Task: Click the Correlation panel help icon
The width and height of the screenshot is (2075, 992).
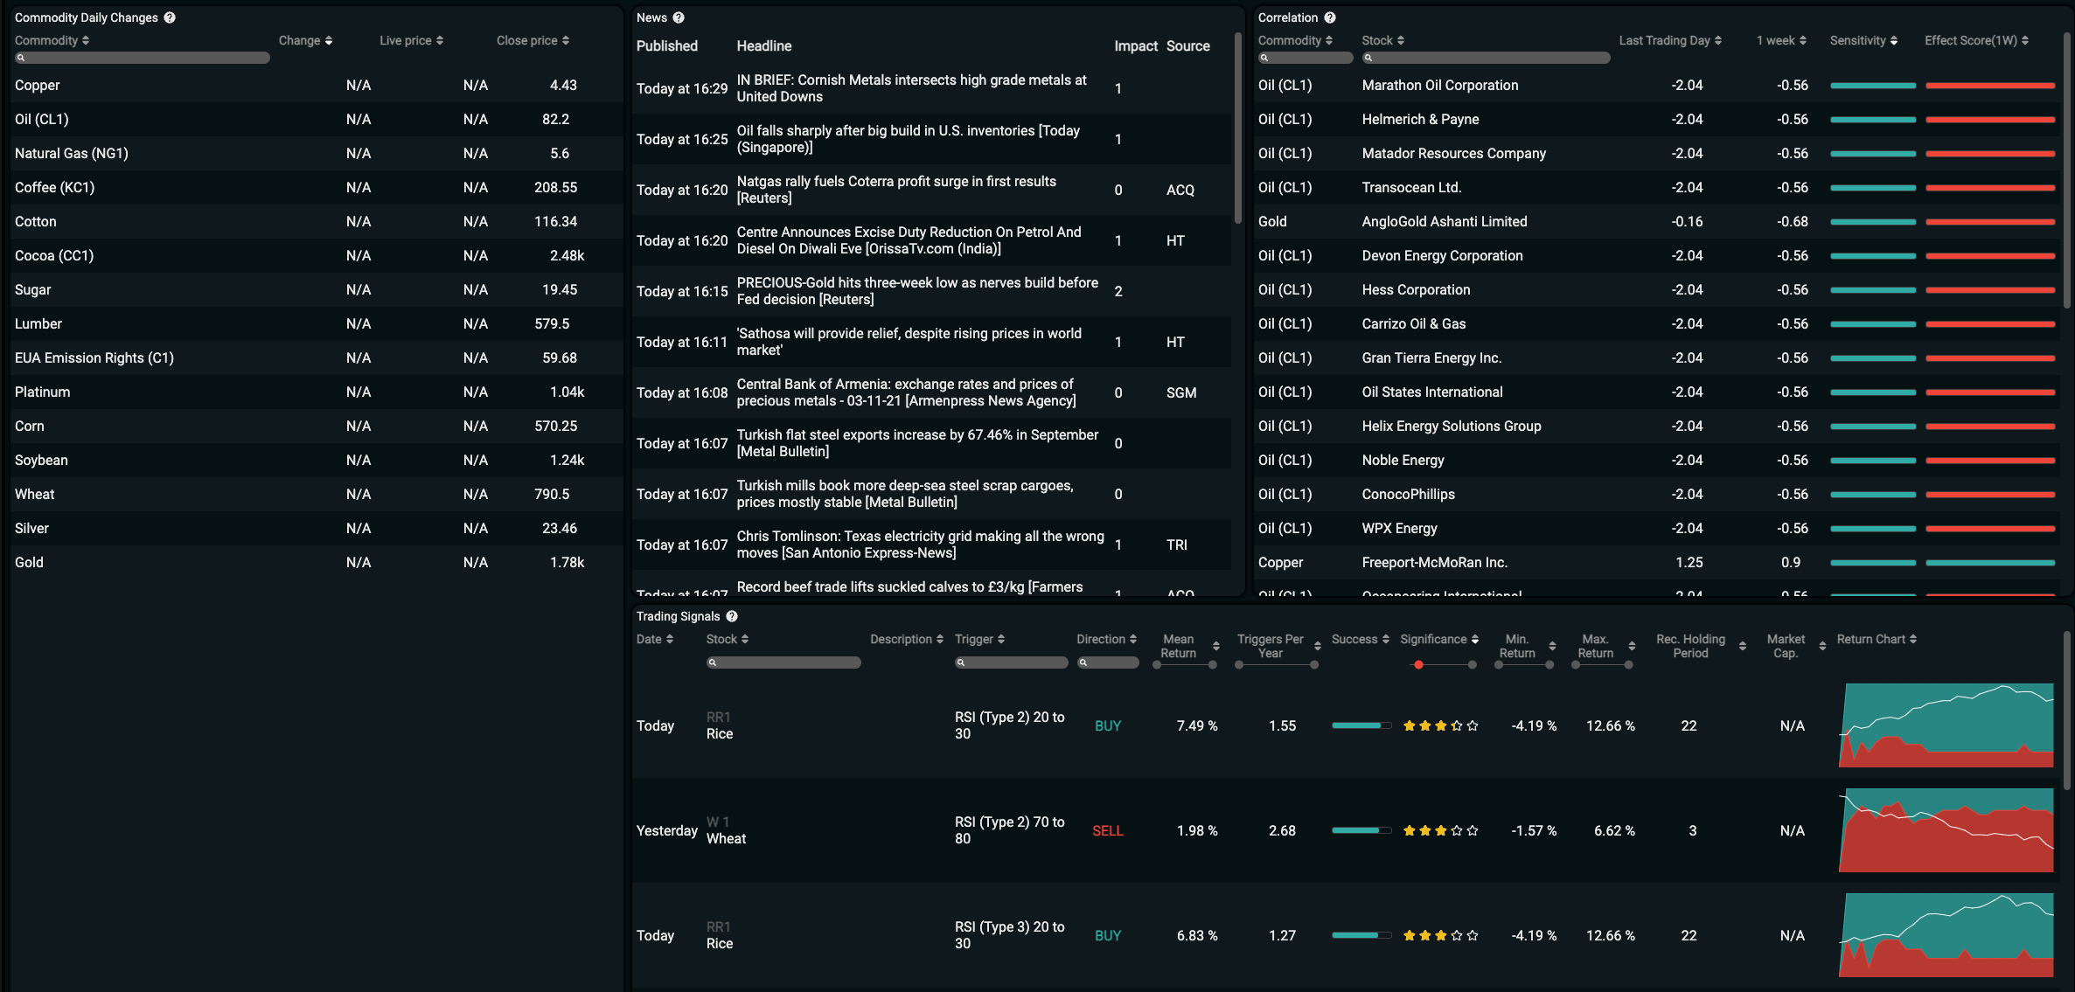Action: click(1330, 17)
